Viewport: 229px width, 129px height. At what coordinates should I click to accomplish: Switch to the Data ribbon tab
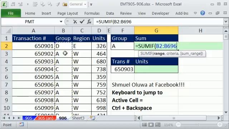coord(110,13)
